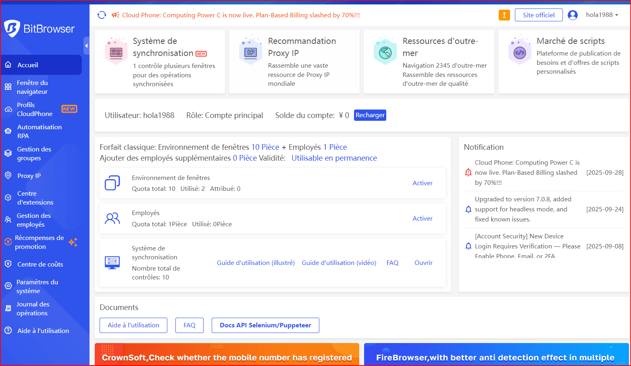Screen dimensions: 631x366
Task: Open the Proxy IP sidebar item
Action: [29, 176]
